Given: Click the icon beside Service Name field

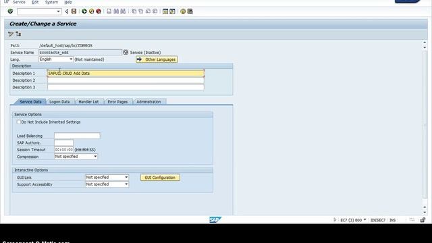Looking at the screenshot, I should (126, 53).
